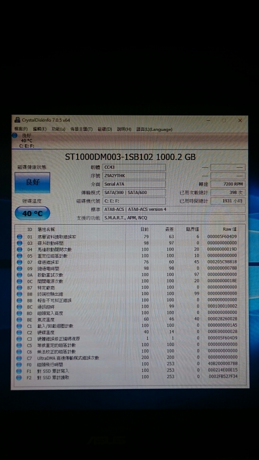Close the CrystalDiskInfo window

(x=240, y=120)
